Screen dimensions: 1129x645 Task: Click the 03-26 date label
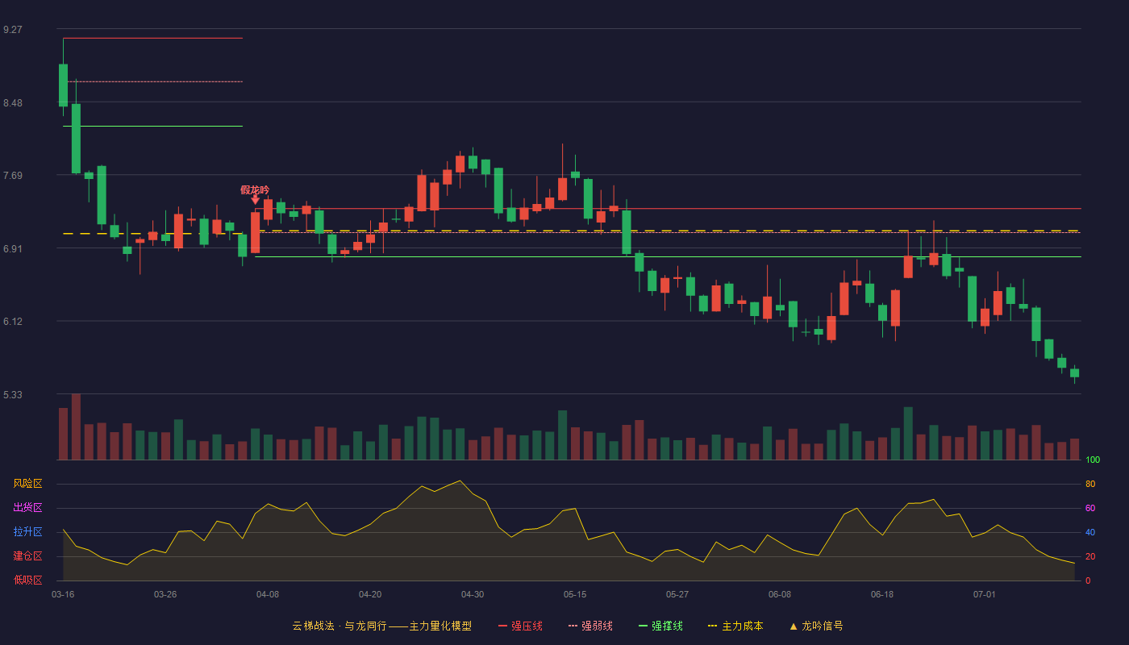[x=165, y=594]
